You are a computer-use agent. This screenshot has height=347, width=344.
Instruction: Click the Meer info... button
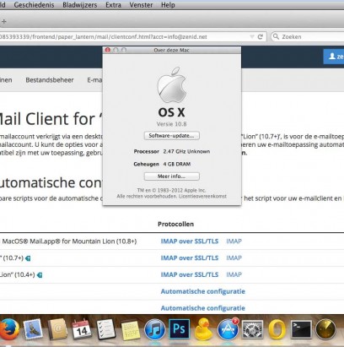tap(172, 176)
